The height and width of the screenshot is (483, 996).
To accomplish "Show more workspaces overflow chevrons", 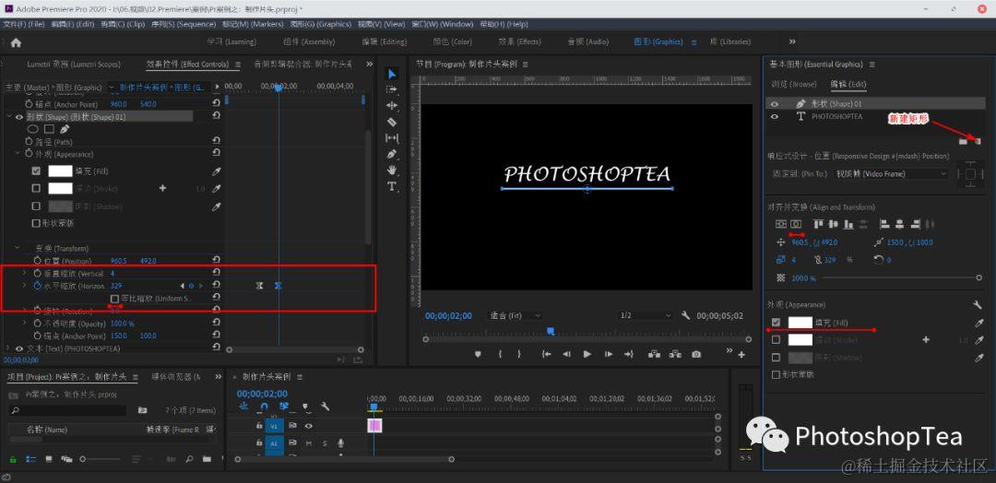I will point(792,41).
